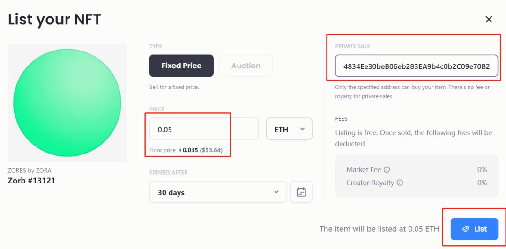
Task: Click the ZORBS by ZORA collection name
Action: pos(30,171)
